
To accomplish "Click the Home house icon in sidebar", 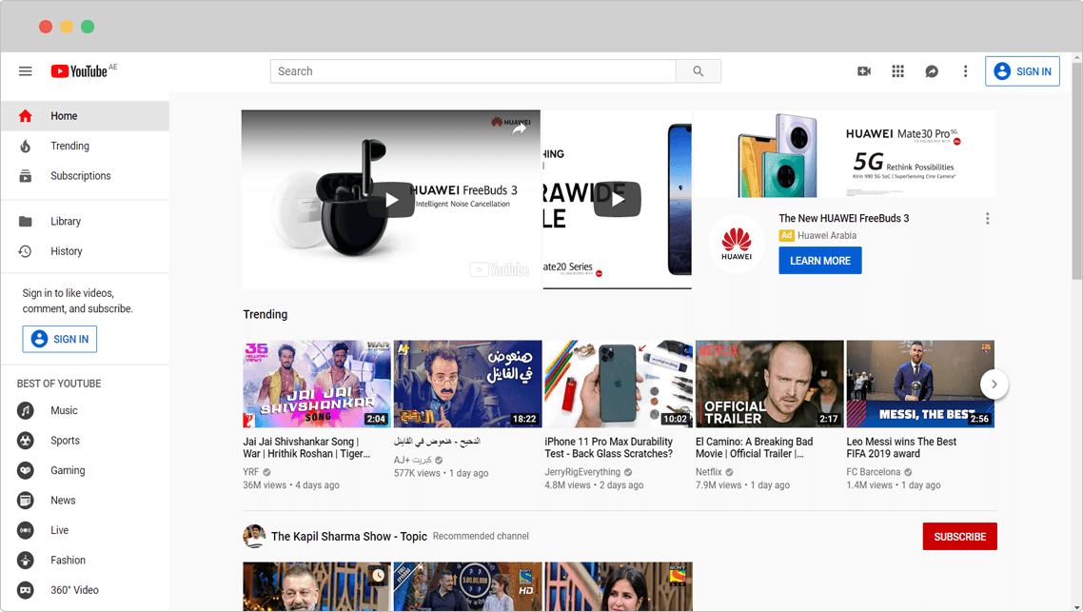I will pos(26,116).
